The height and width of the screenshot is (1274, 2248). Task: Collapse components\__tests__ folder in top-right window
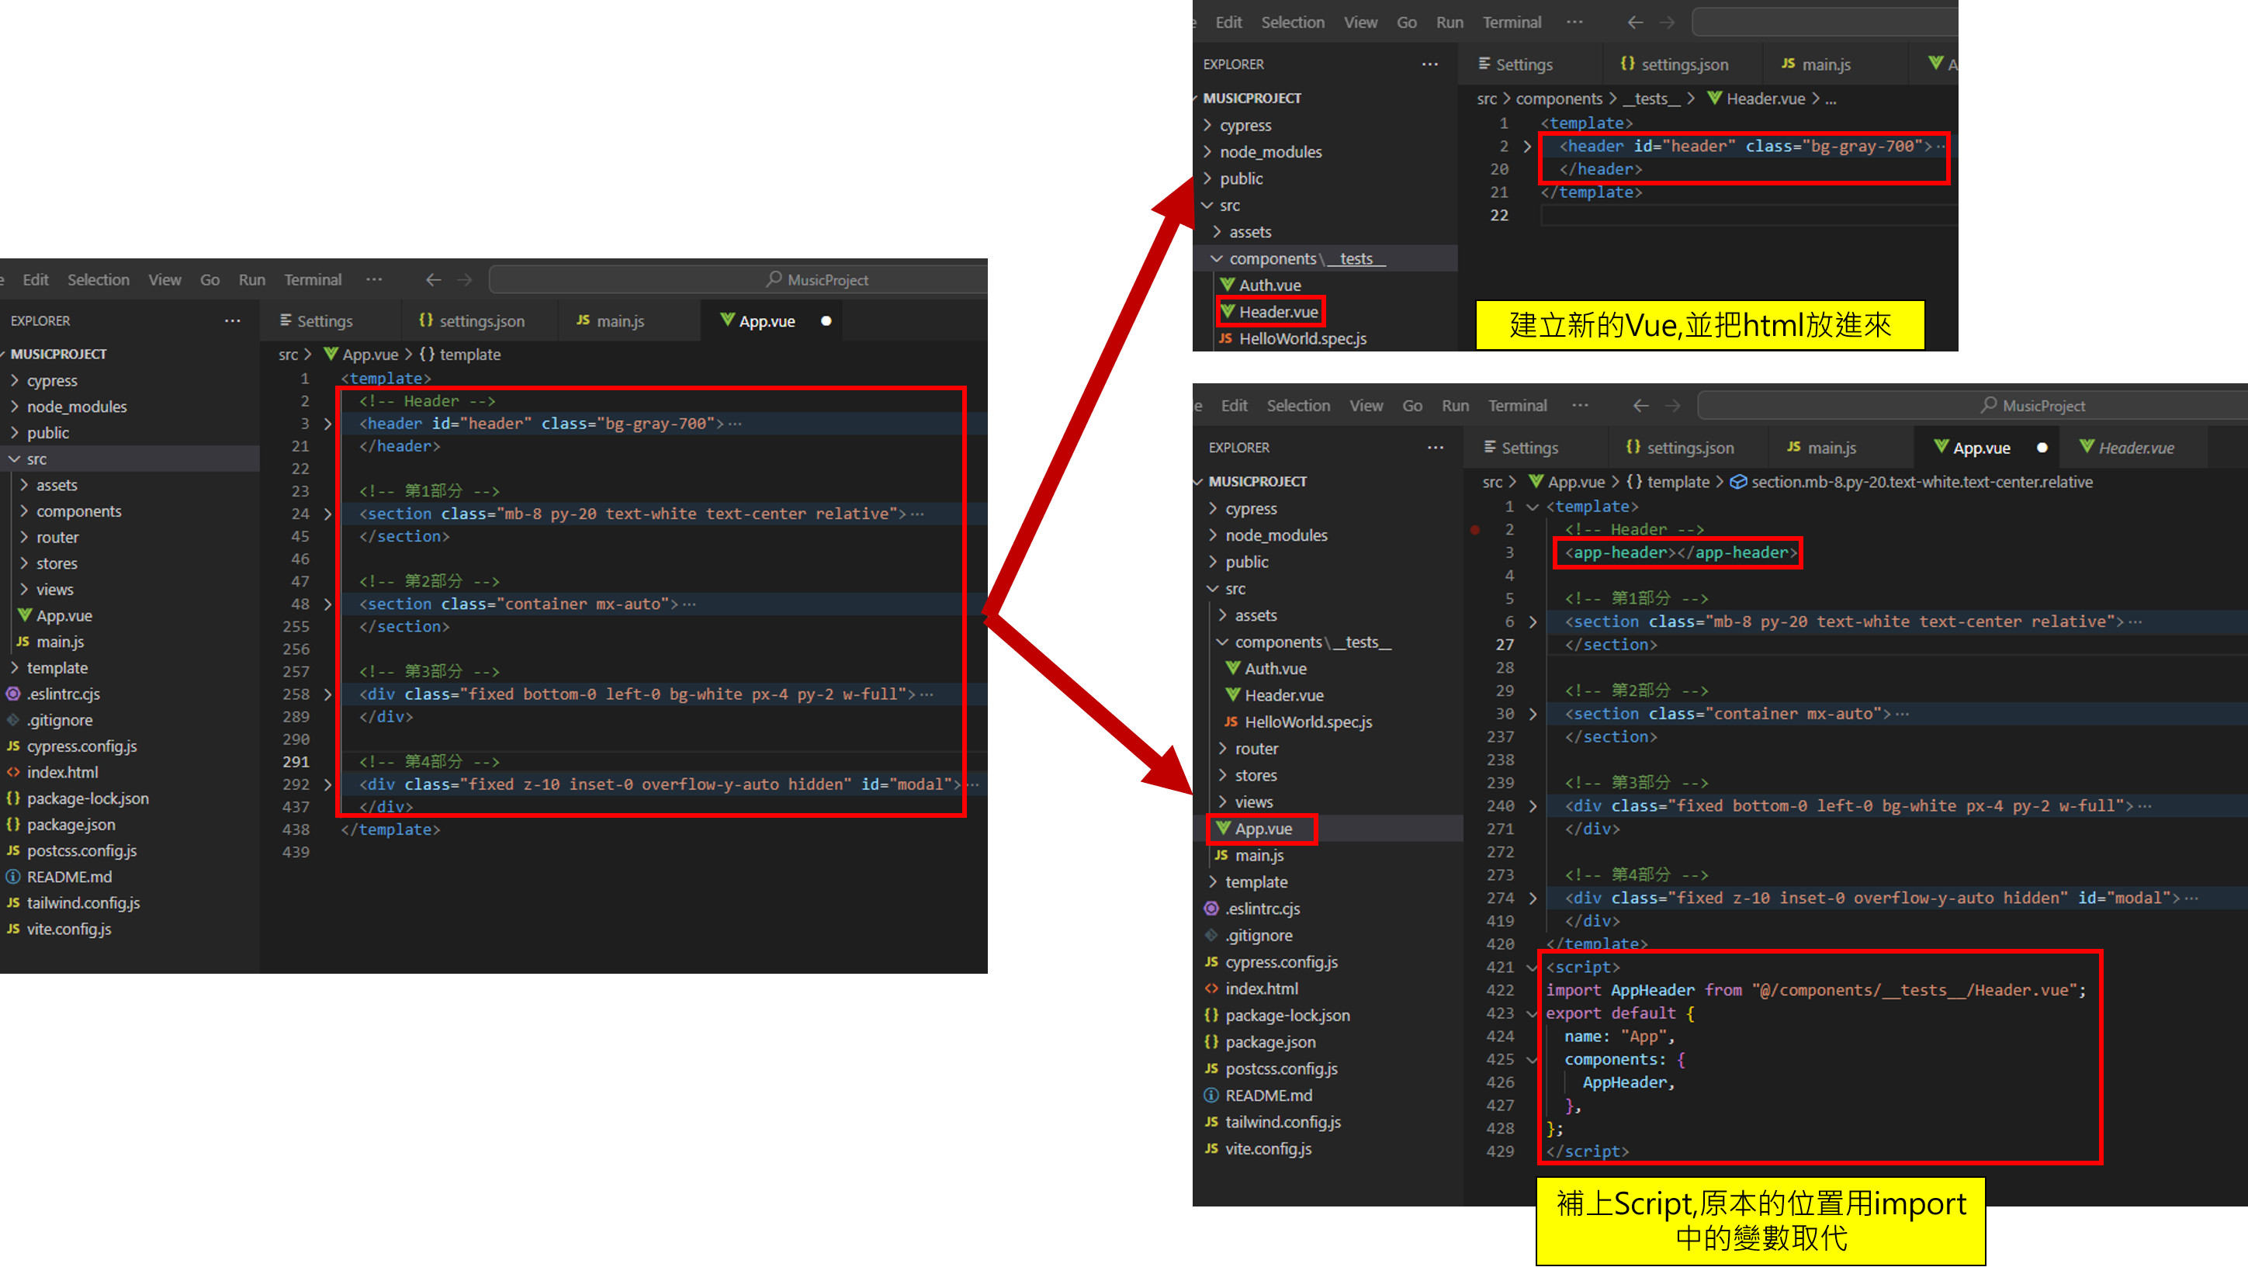tap(1218, 258)
